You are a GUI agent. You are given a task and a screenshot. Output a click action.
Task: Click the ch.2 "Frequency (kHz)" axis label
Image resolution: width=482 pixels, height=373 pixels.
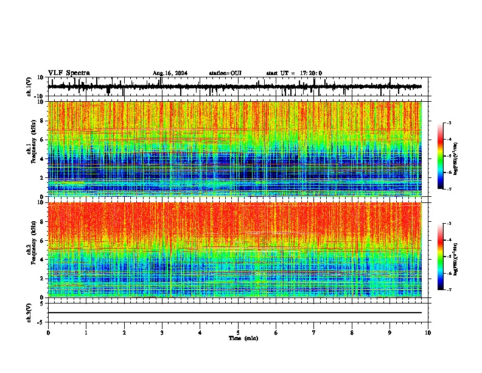33,243
